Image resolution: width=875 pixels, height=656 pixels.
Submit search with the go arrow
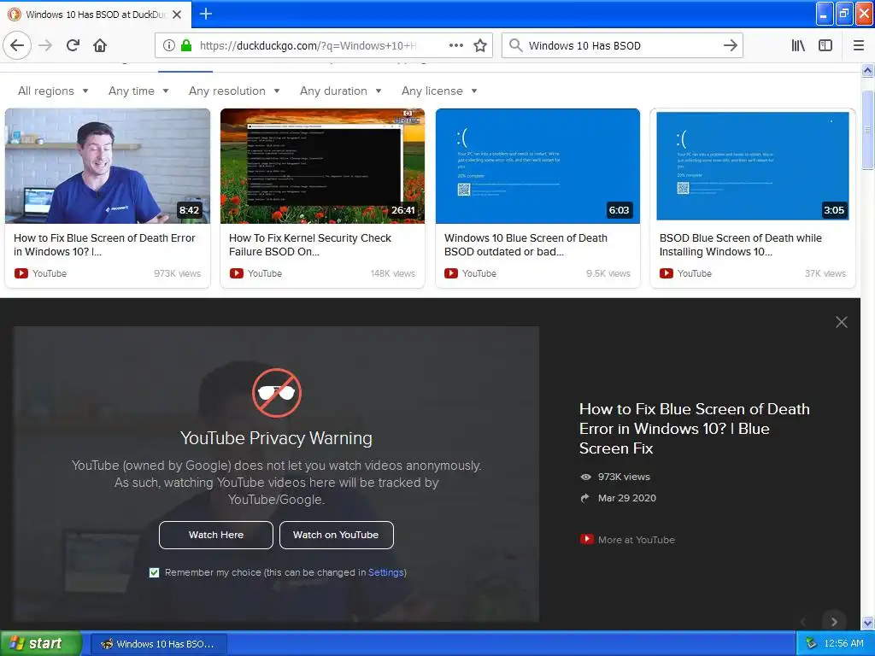click(x=730, y=46)
